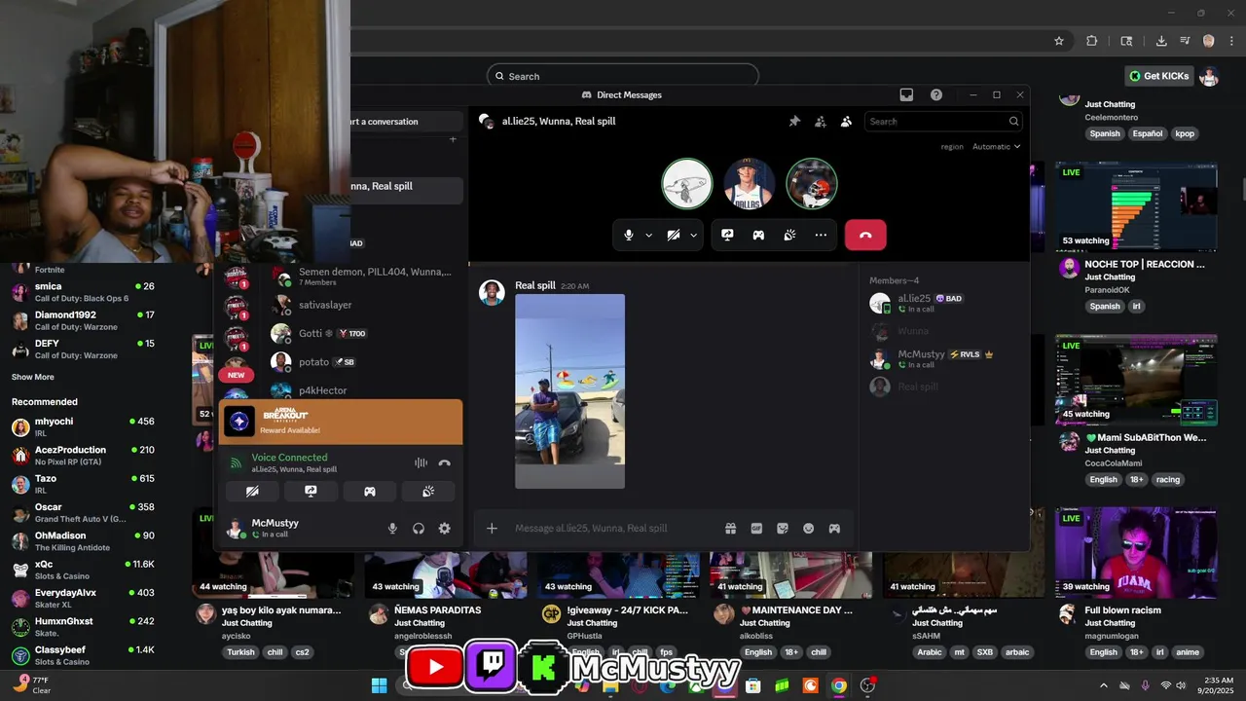Open sticker picker in message bar

click(782, 528)
